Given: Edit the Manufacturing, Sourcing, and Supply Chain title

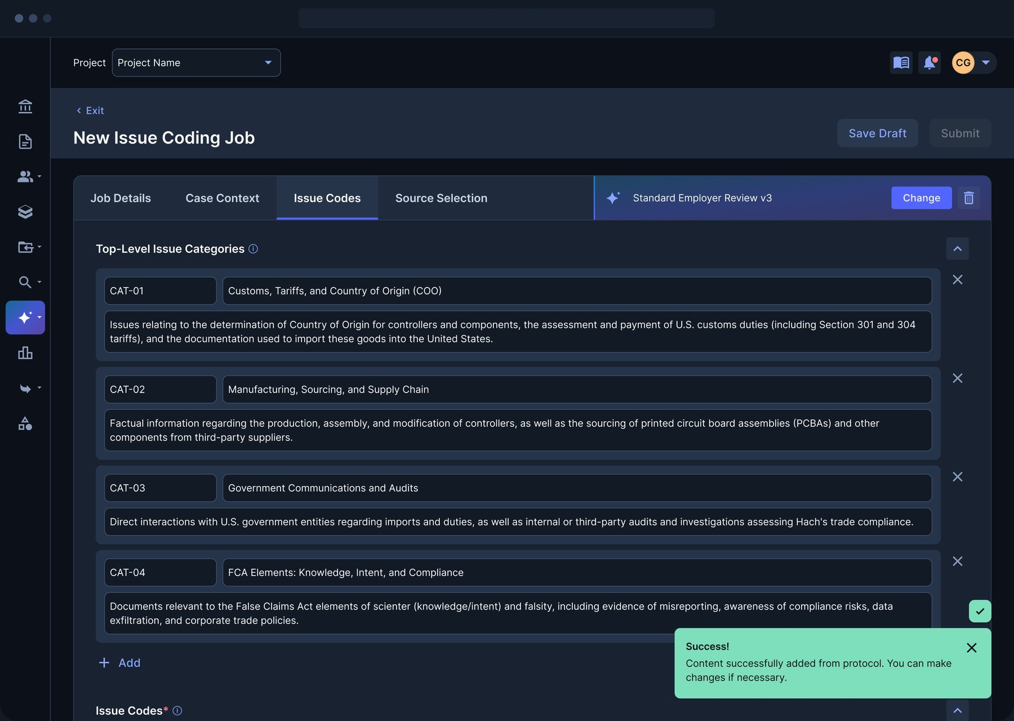Looking at the screenshot, I should (577, 389).
